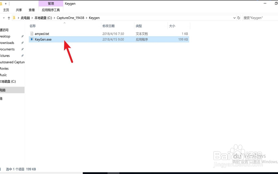This screenshot has width=278, height=174.
Task: Open Music in the sidebar
Action: pyautogui.click(x=3, y=75)
